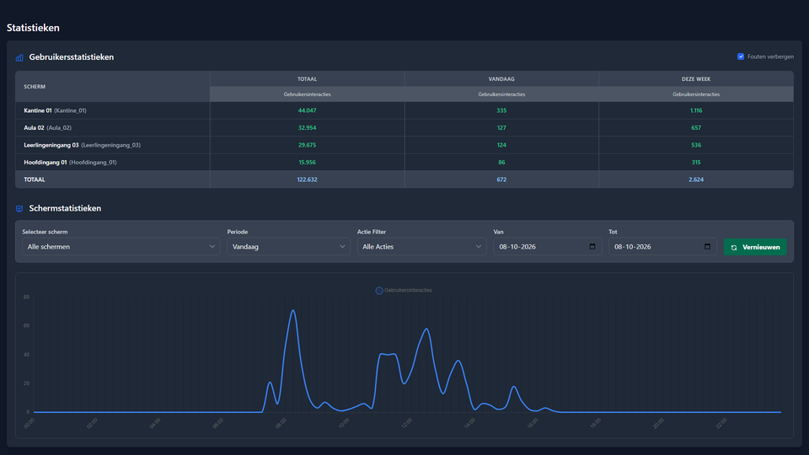Image resolution: width=809 pixels, height=455 pixels.
Task: Click the 12:00 label on chart axis
Action: click(406, 423)
